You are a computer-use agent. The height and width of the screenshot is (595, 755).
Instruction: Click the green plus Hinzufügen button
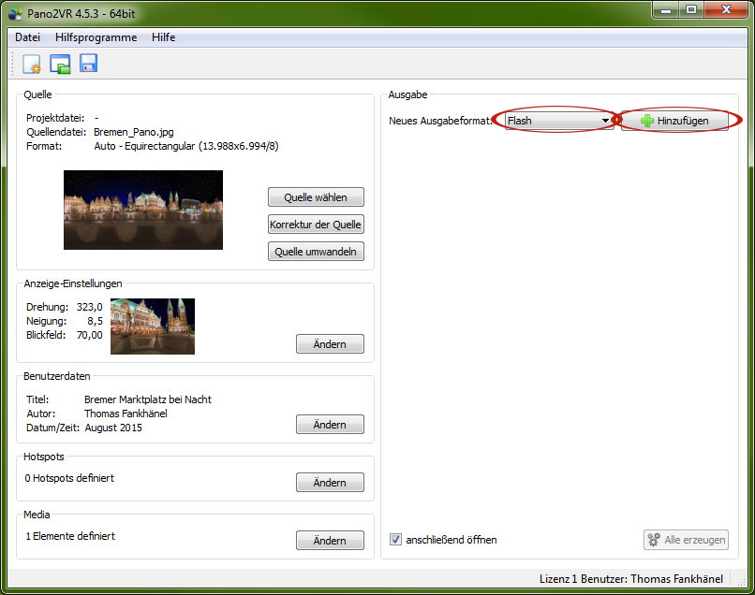tap(674, 121)
